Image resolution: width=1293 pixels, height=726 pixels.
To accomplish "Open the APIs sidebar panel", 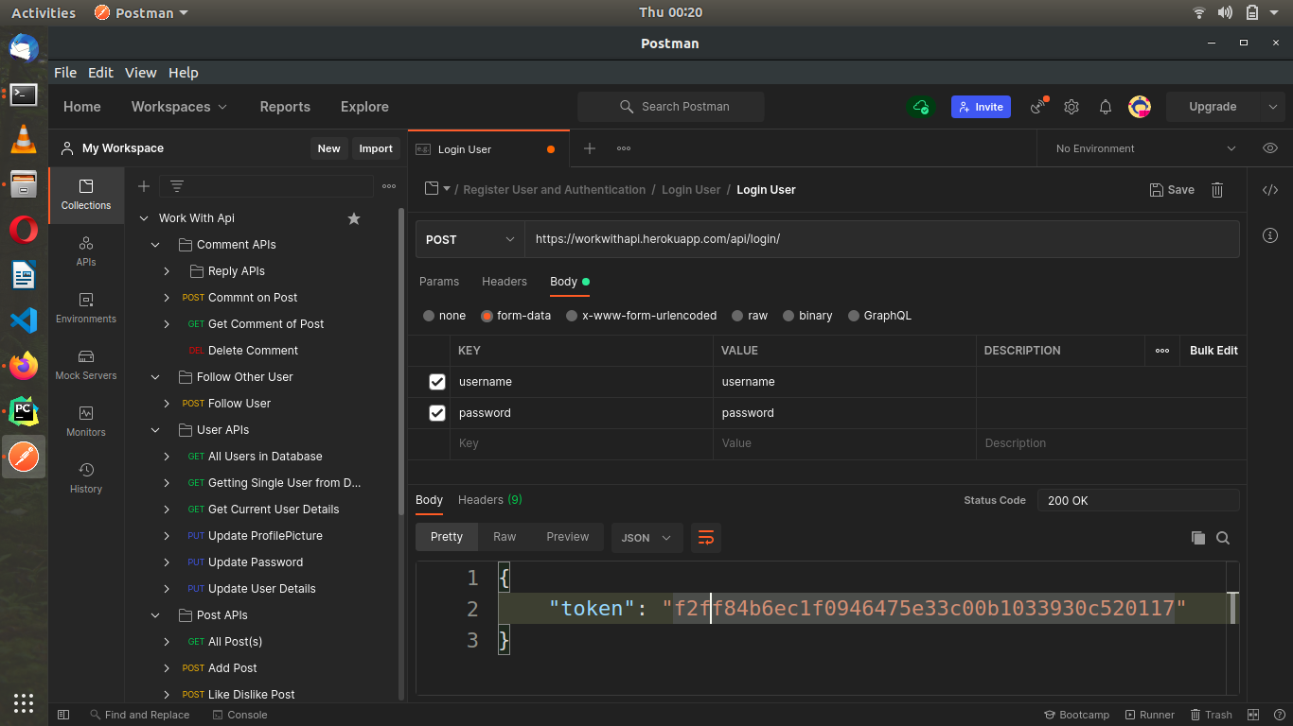I will tap(86, 251).
